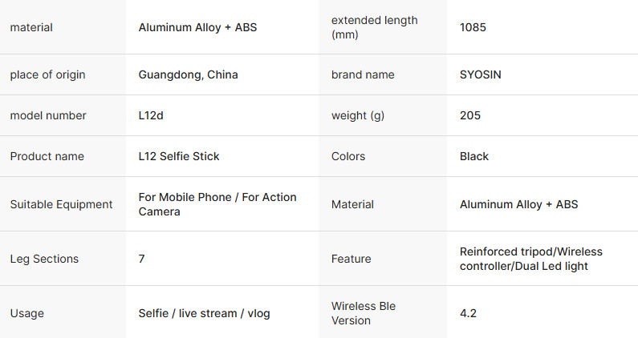Click the 'Suitable Equipment' label
The height and width of the screenshot is (338, 638).
[61, 204]
